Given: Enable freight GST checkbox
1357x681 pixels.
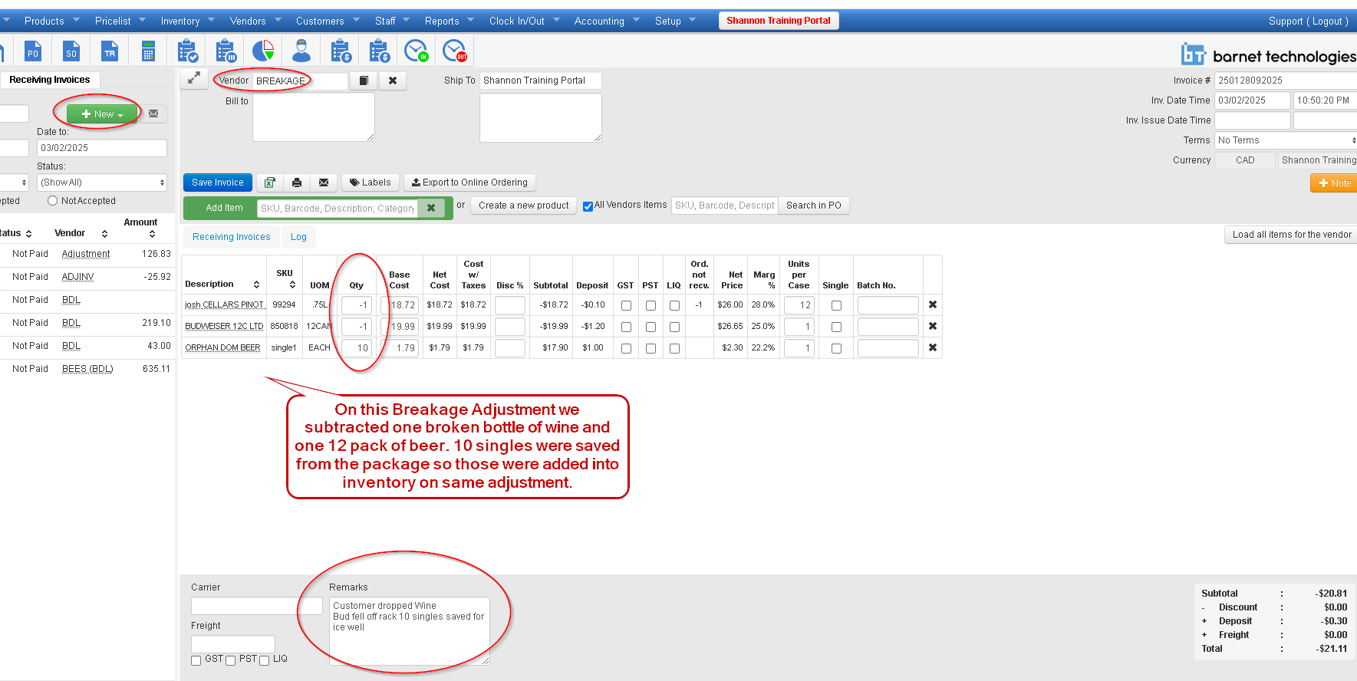Looking at the screenshot, I should point(196,660).
